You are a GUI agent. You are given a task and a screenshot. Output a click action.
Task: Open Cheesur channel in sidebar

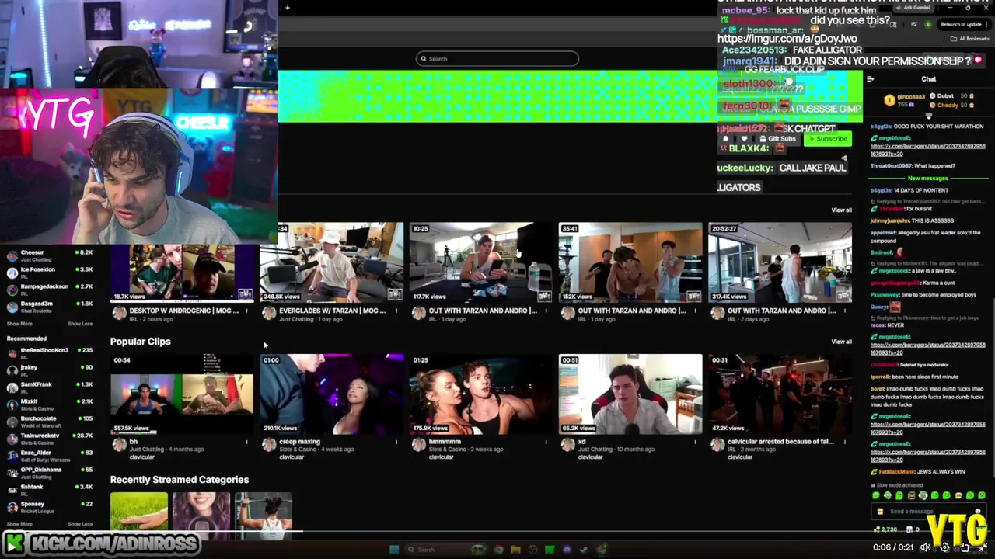(50, 255)
